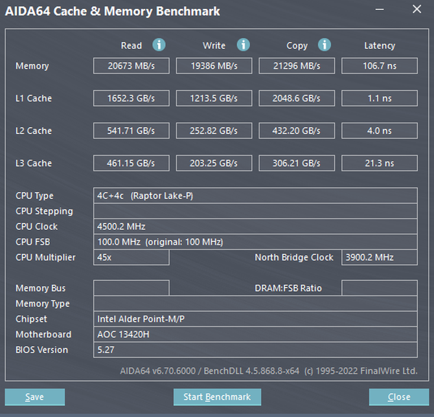Select L2 Cache latency 4.0 ns
Viewport: 434px width, 417px height.
pyautogui.click(x=380, y=131)
